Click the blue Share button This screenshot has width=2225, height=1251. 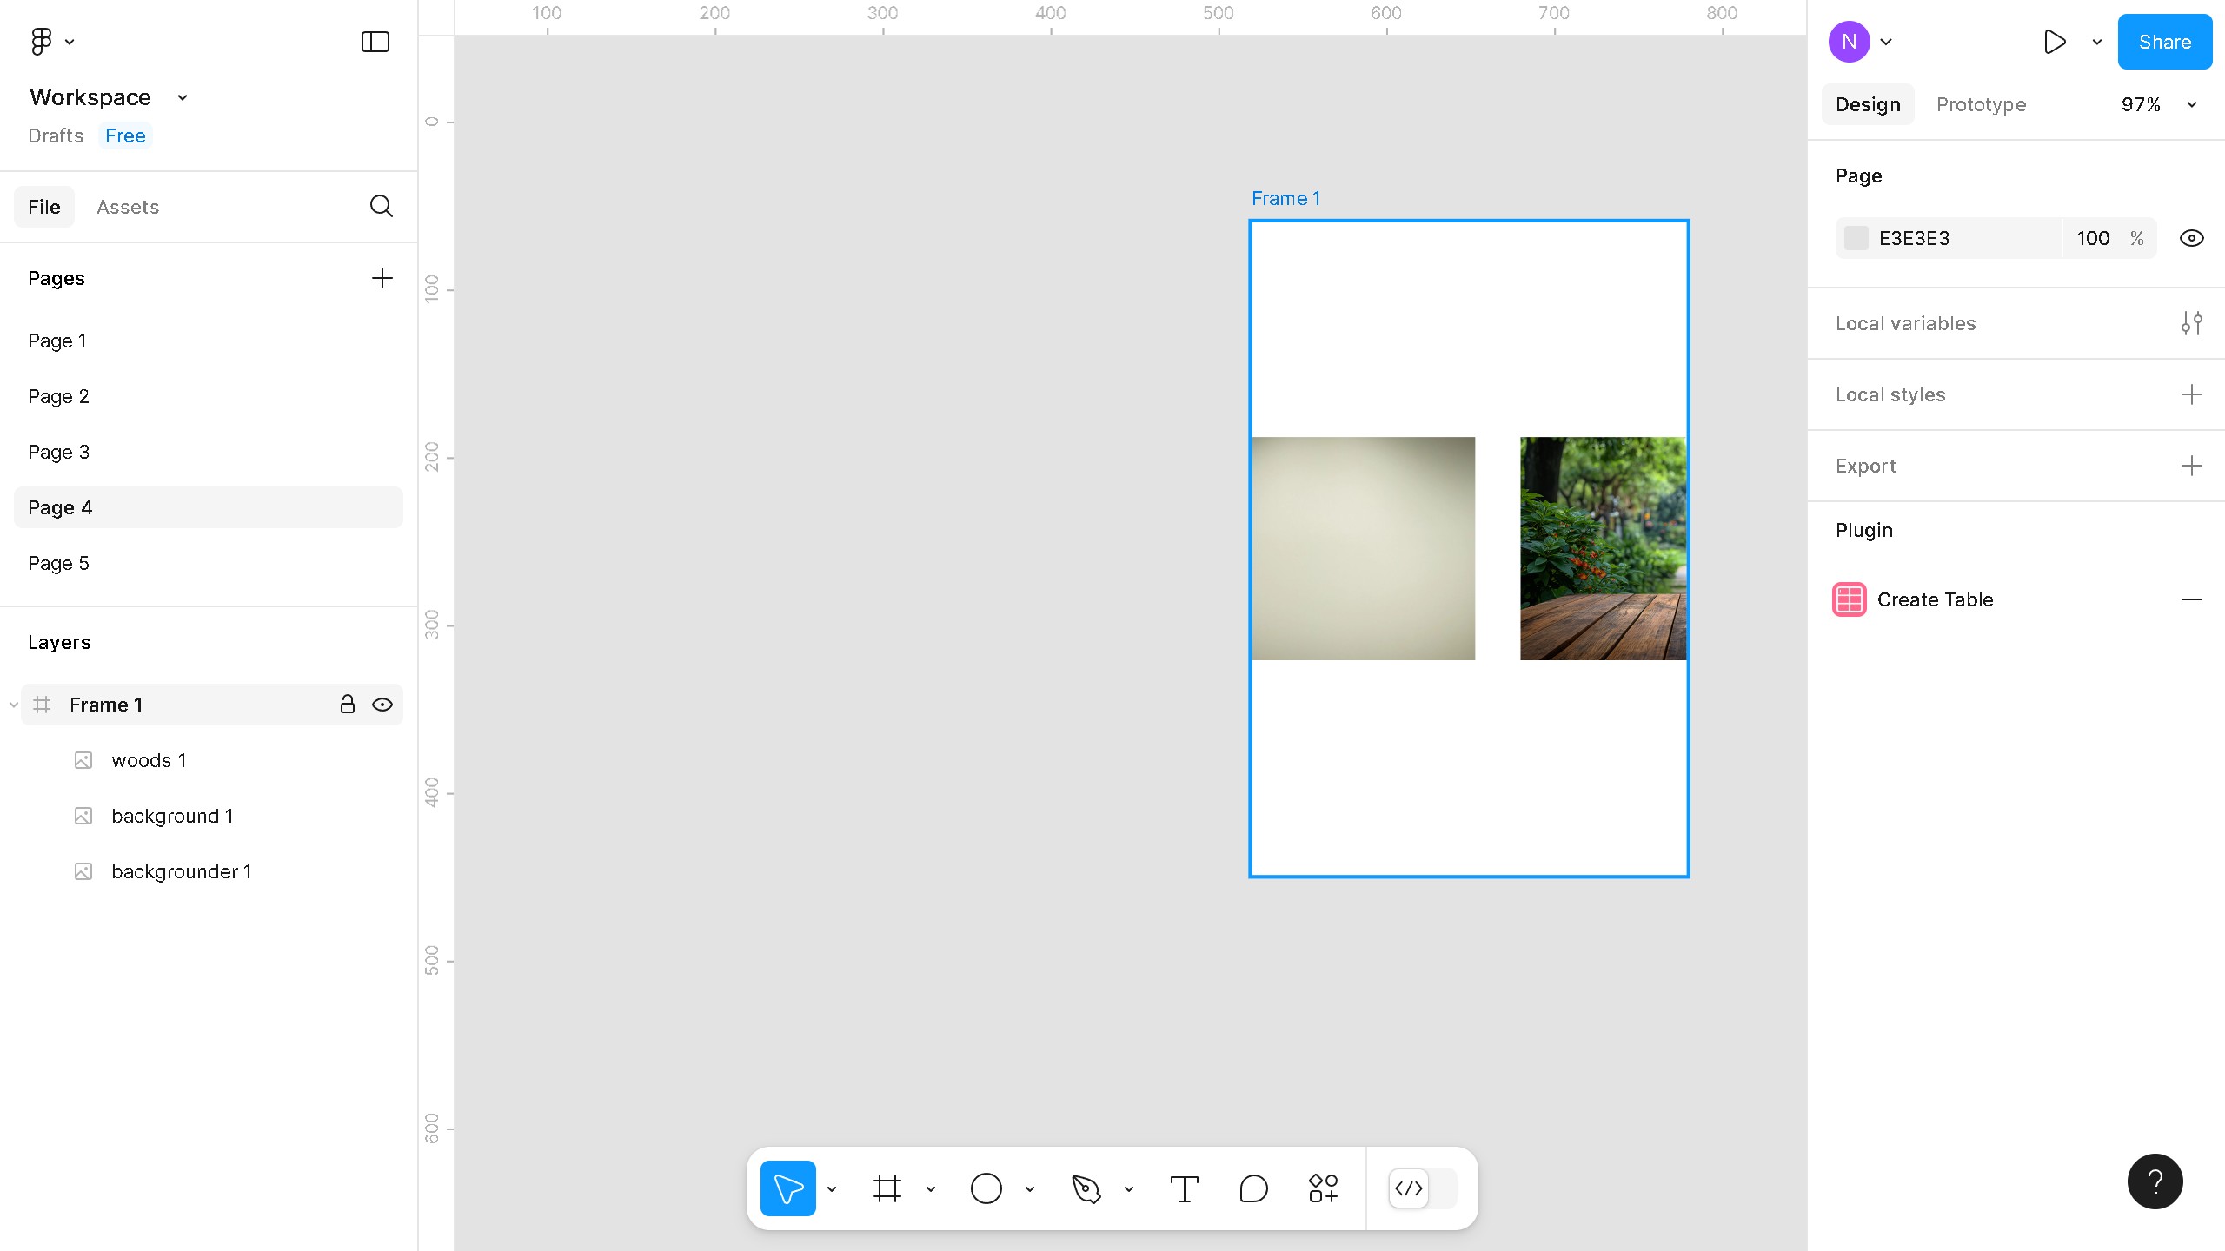pos(2163,42)
